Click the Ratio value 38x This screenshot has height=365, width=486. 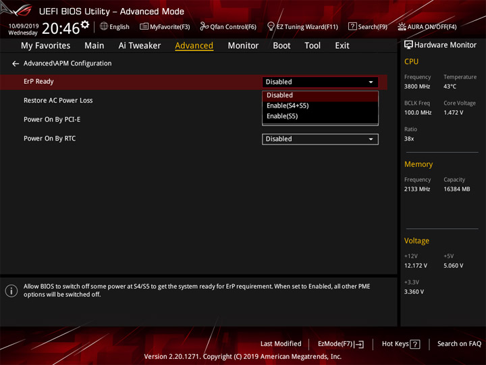(x=409, y=139)
